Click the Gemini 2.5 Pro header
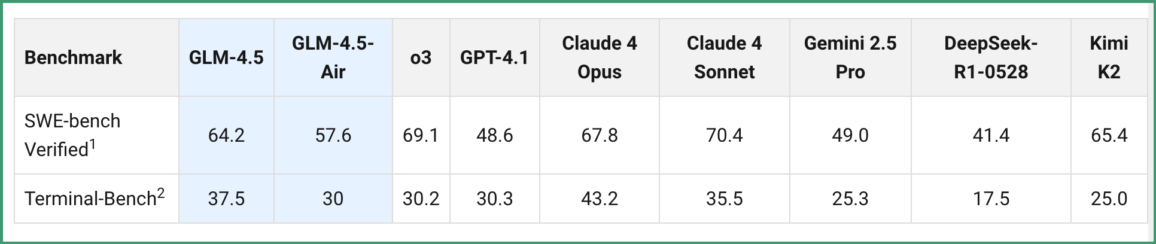Screen dimensions: 1156x244 pyautogui.click(x=850, y=57)
